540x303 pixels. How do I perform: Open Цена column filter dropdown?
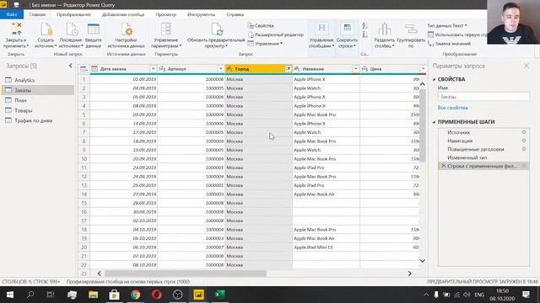click(x=423, y=69)
